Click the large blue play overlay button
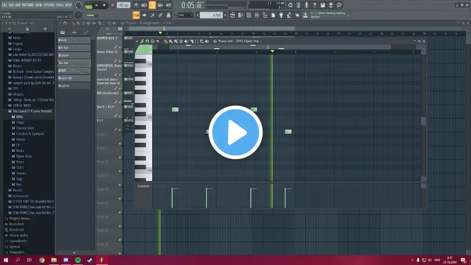 235,132
